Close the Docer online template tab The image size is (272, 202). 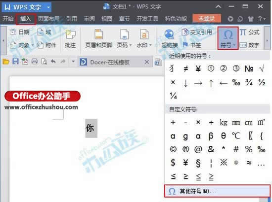147,62
